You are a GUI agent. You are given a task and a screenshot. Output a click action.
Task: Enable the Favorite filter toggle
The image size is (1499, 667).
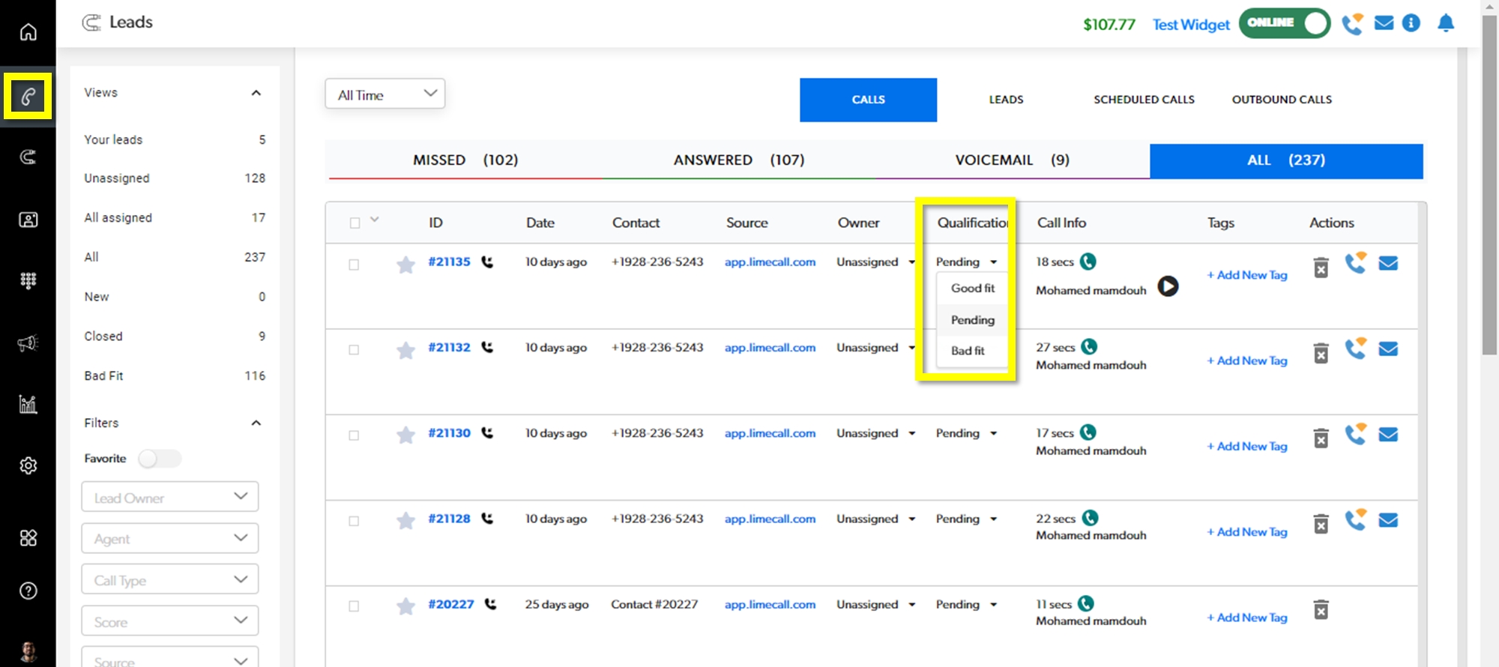point(159,459)
